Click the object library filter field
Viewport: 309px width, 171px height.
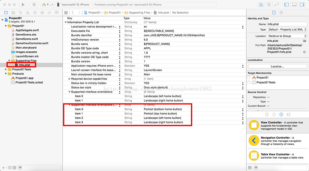(x=280, y=168)
